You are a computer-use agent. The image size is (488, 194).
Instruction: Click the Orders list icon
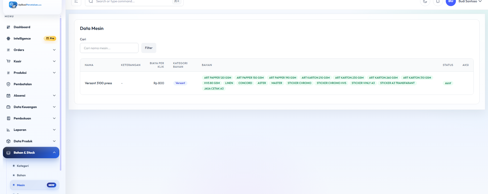[8, 50]
